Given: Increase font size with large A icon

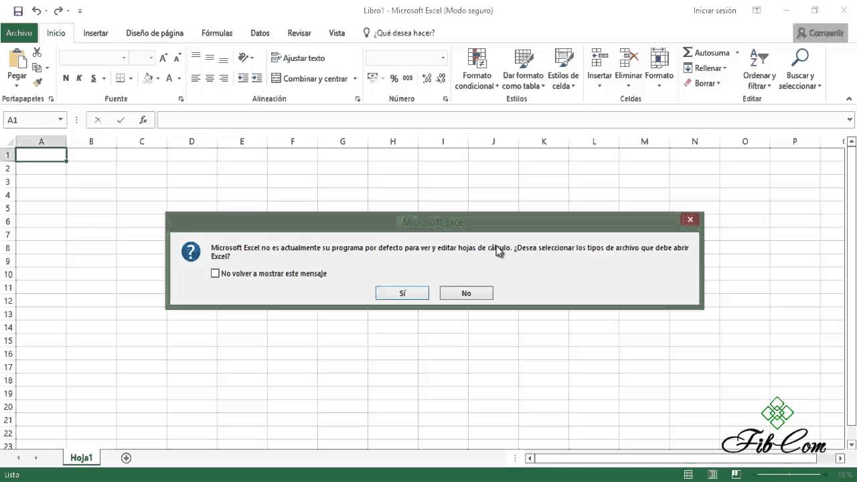Looking at the screenshot, I should click(163, 58).
